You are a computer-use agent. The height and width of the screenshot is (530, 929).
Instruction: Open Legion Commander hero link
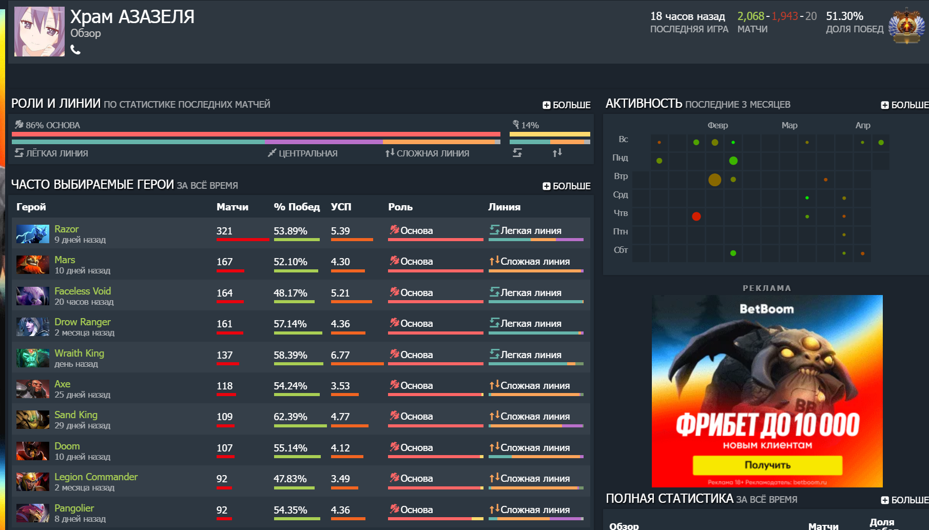tap(96, 477)
